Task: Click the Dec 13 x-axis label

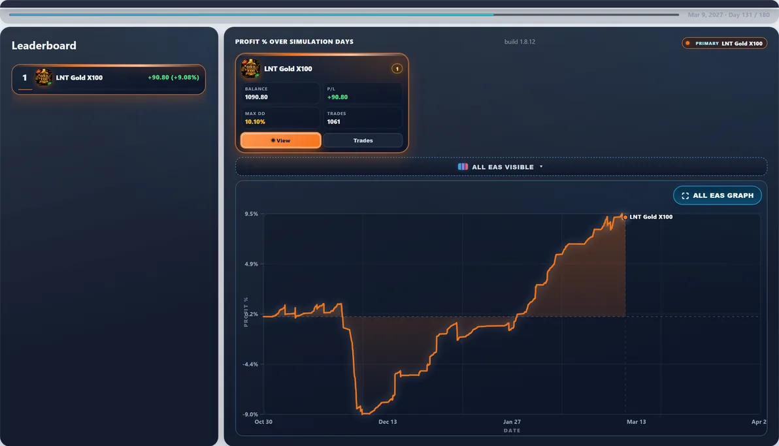Action: pos(388,422)
